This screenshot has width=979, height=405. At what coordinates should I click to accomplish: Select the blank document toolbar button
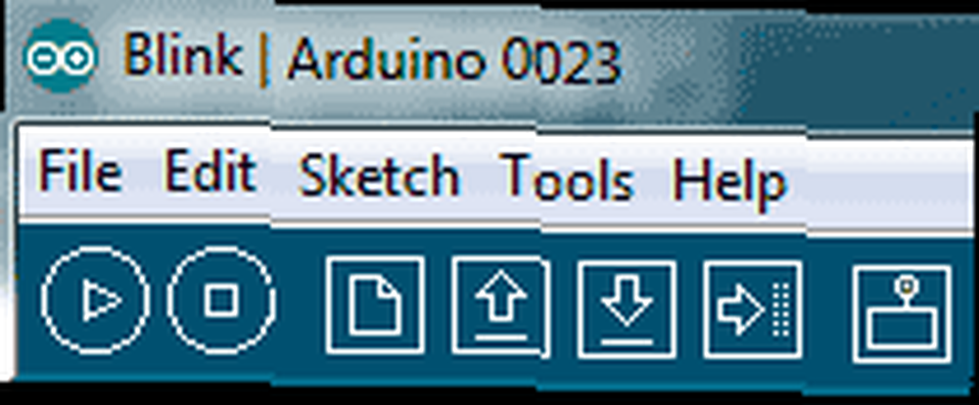375,304
